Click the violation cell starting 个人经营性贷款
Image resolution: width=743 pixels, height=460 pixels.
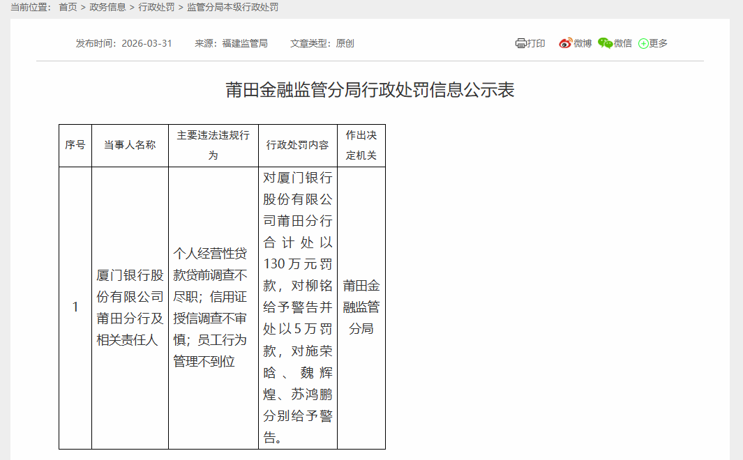click(213, 307)
